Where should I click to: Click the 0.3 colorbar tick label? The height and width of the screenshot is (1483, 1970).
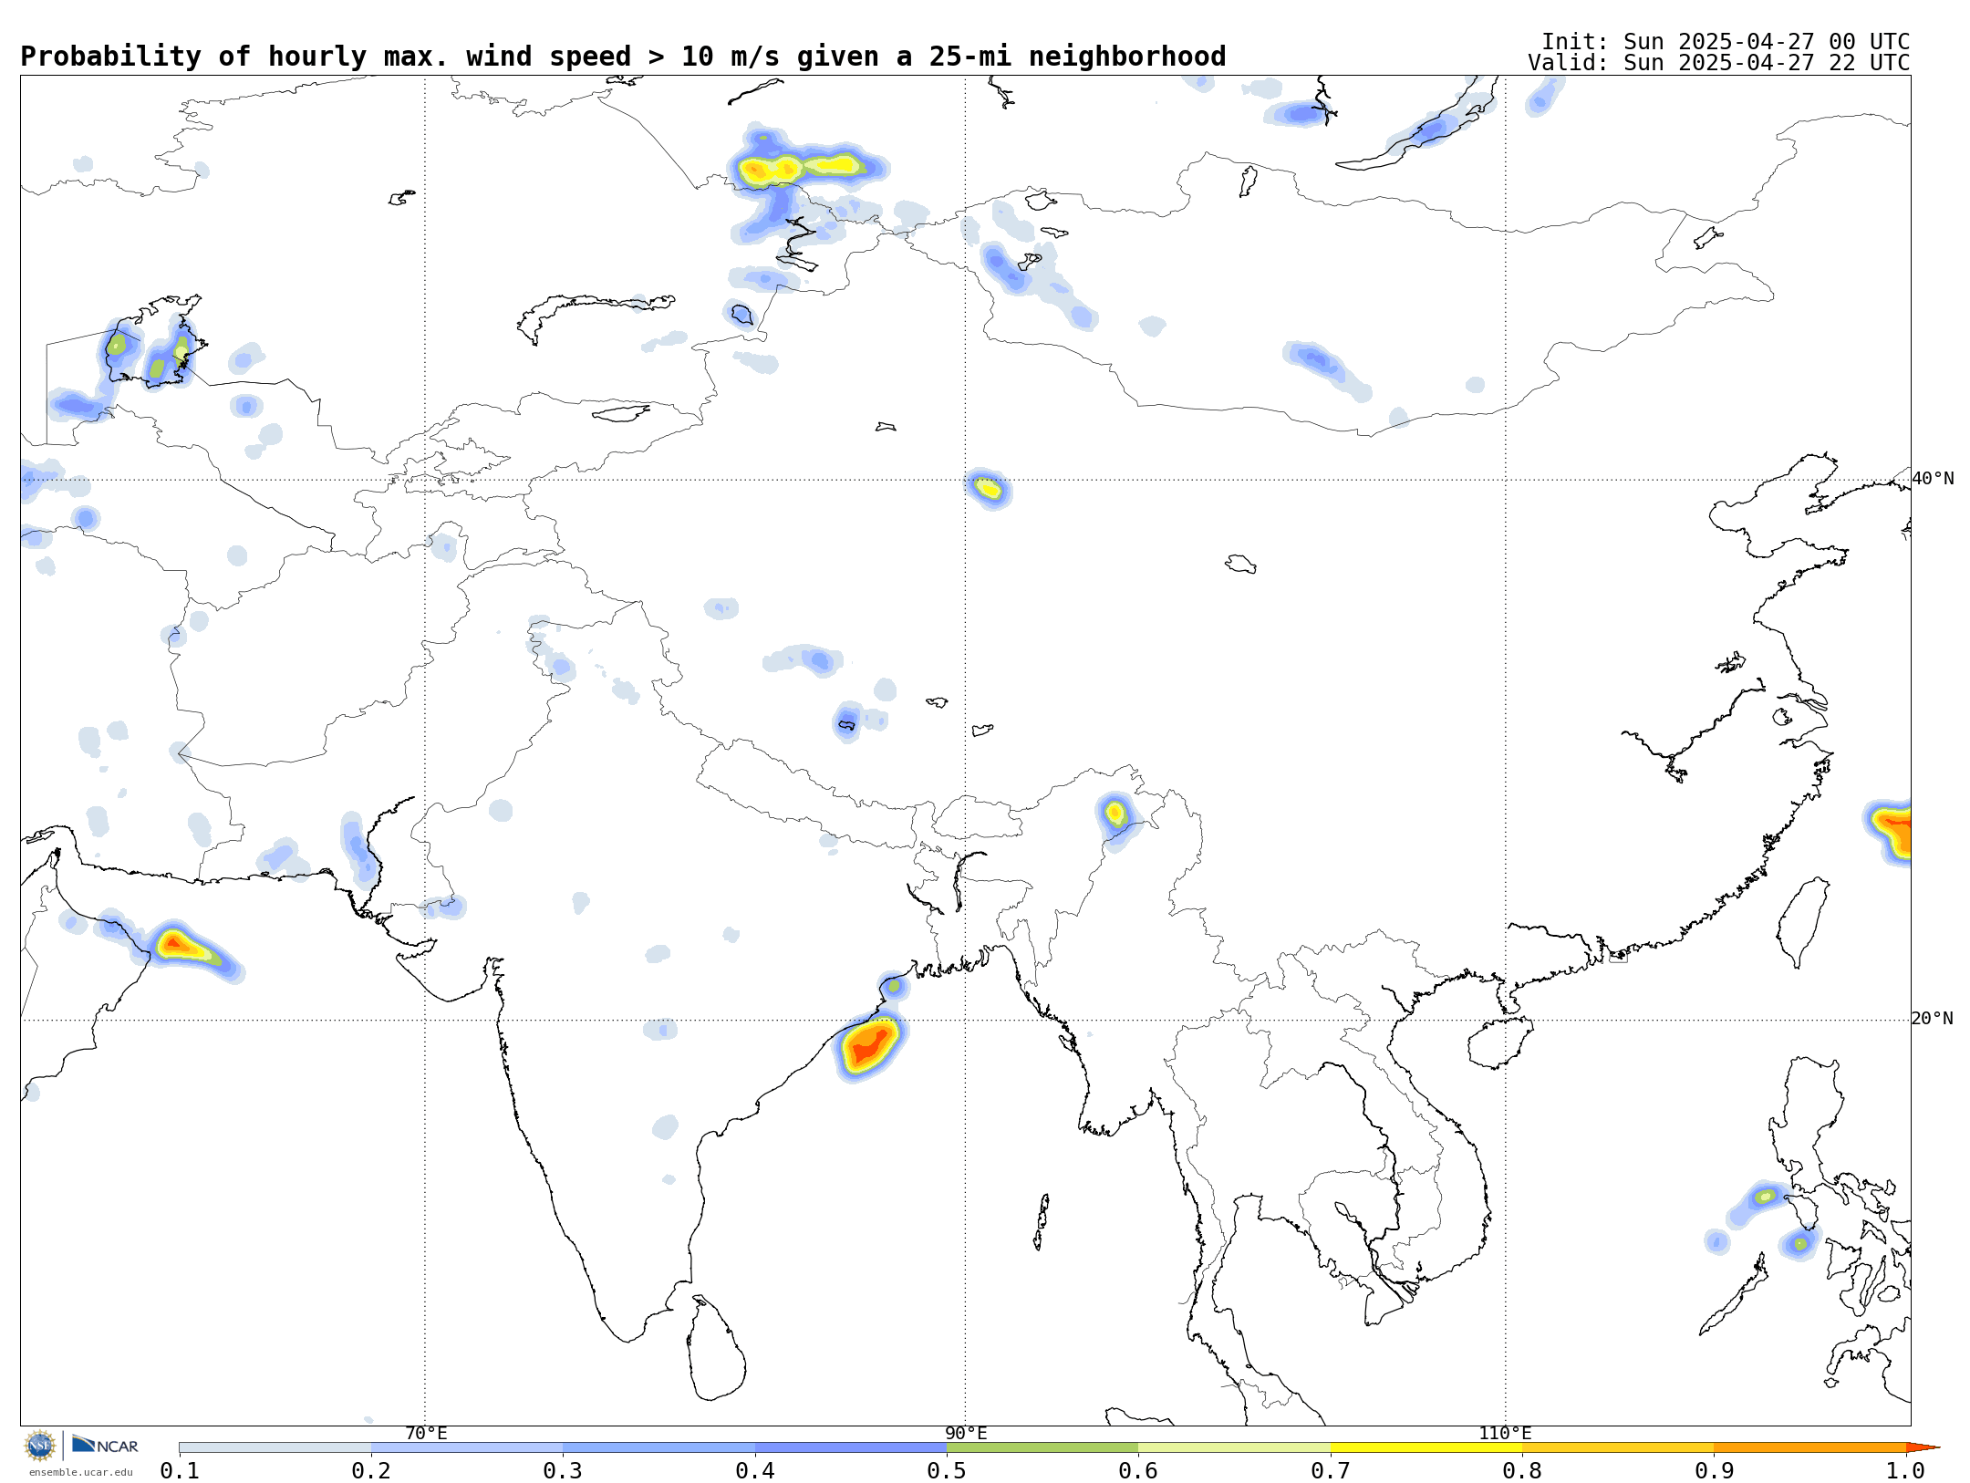tap(563, 1470)
